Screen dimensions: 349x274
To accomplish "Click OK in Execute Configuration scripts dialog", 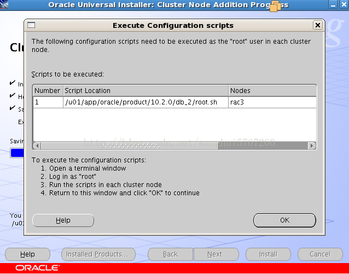I will tap(284, 220).
